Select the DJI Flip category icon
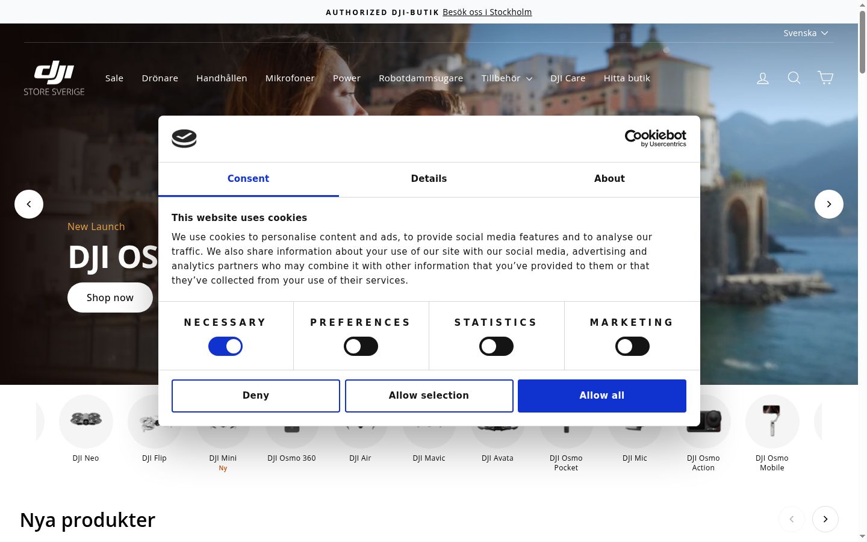867x542 pixels. coord(155,422)
